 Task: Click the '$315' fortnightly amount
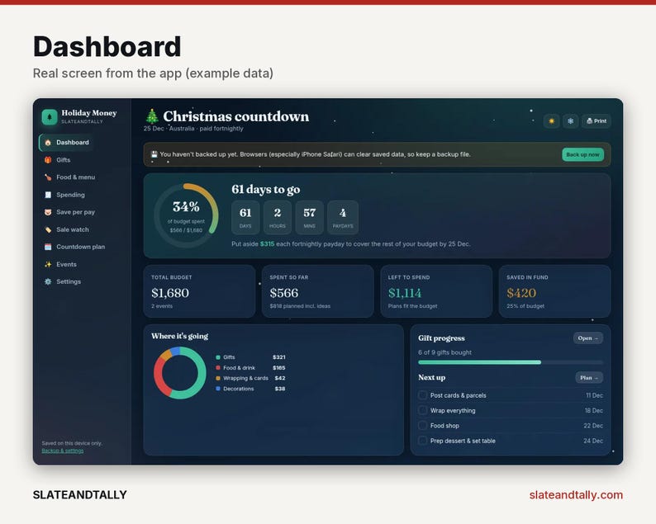point(268,243)
